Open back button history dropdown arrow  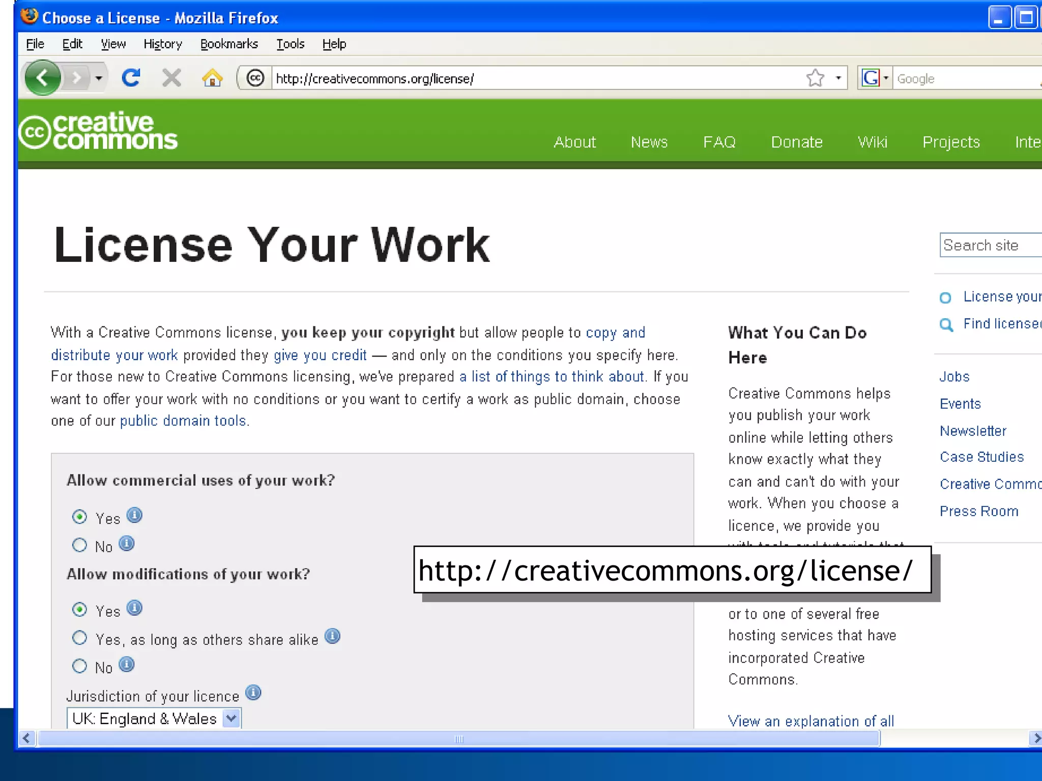click(98, 78)
